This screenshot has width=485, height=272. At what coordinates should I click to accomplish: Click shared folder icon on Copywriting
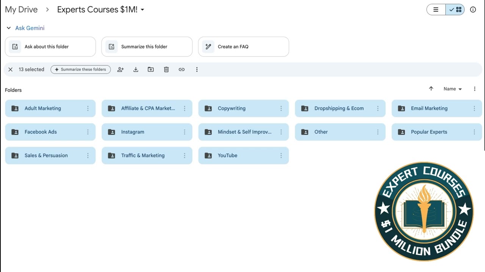208,108
